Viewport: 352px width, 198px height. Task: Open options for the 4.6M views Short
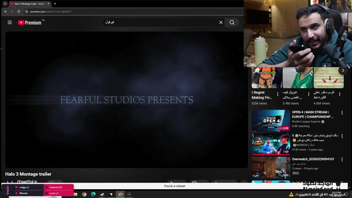[x=340, y=94]
